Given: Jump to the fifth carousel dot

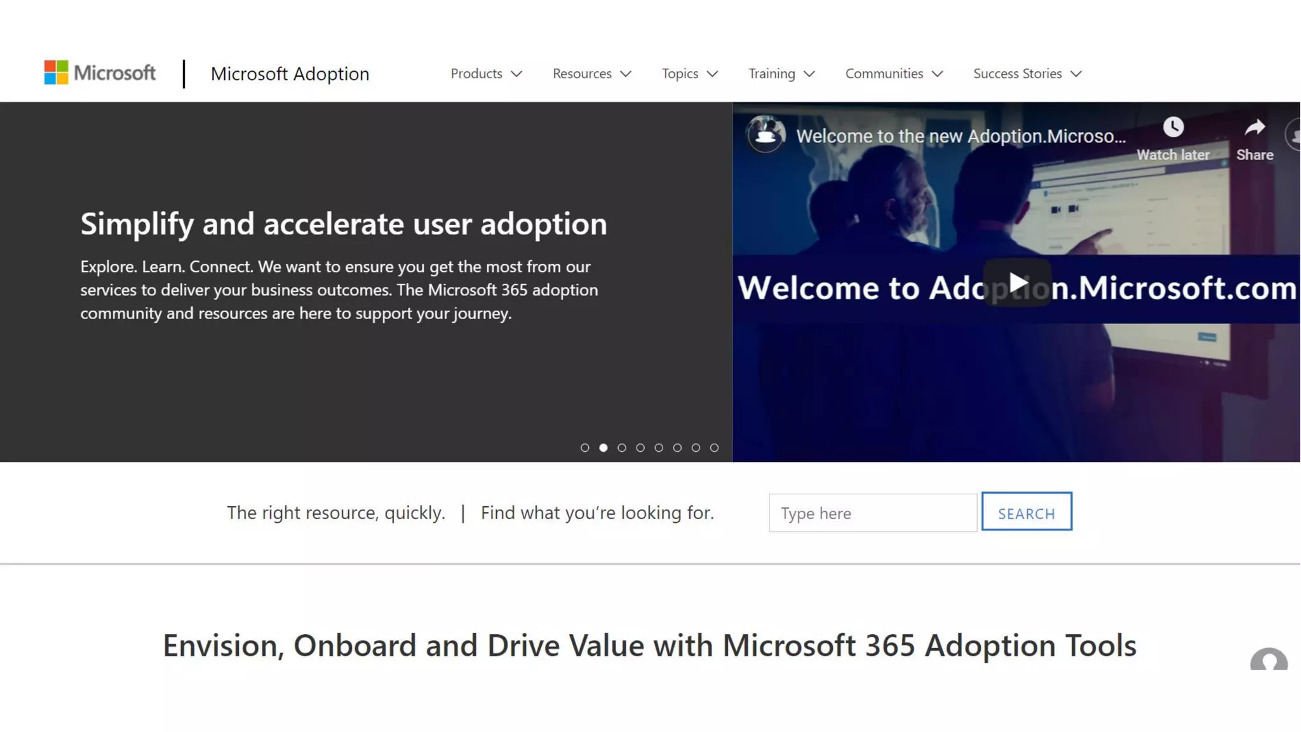Looking at the screenshot, I should coord(659,448).
